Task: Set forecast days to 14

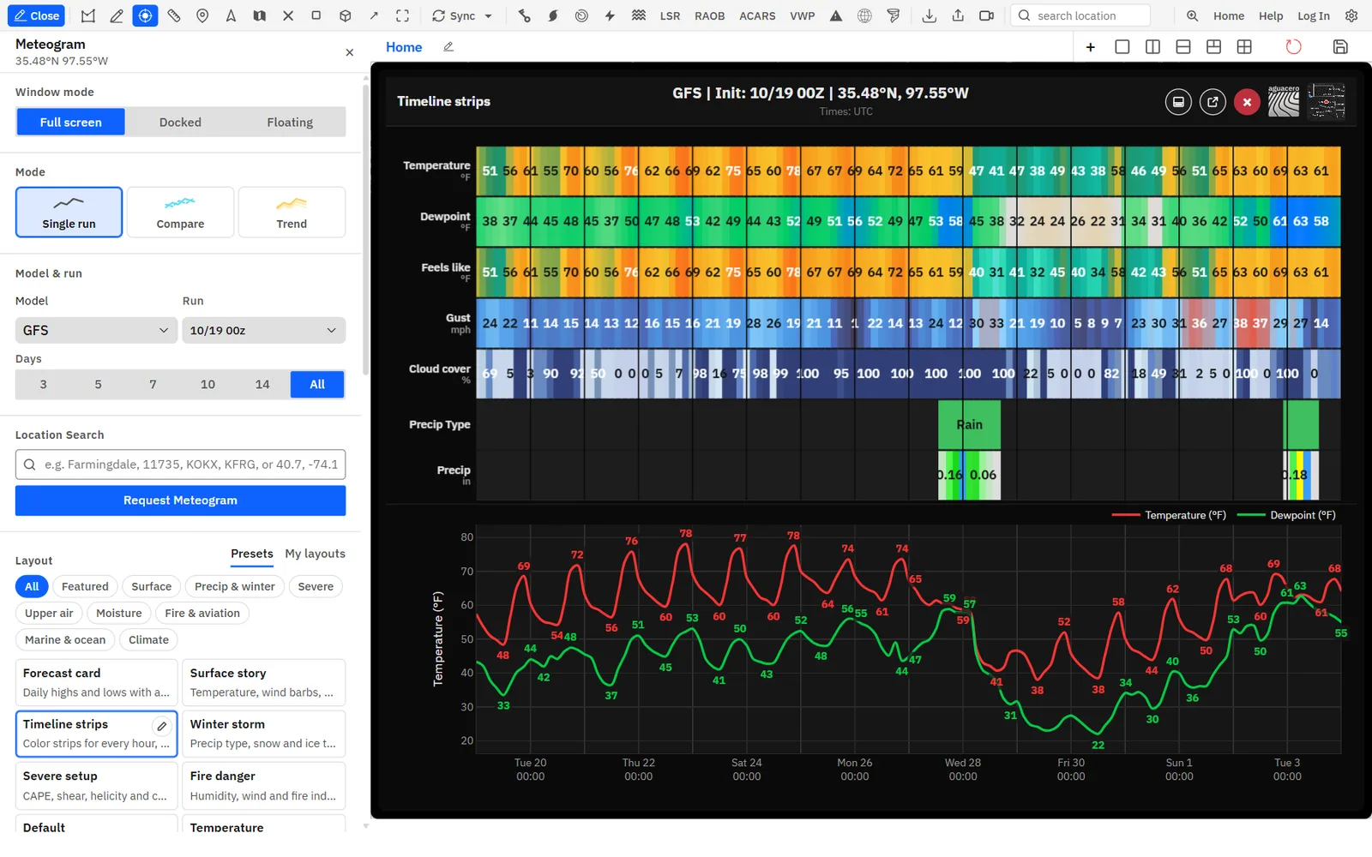Action: (262, 384)
